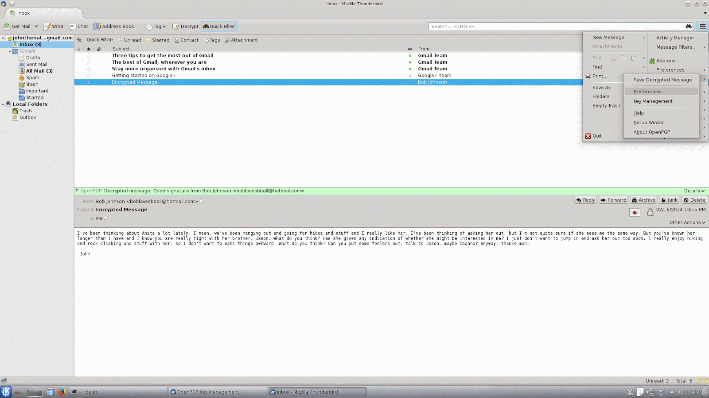This screenshot has width=709, height=398.
Task: Collapse the Local Folders tree
Action: coord(3,104)
